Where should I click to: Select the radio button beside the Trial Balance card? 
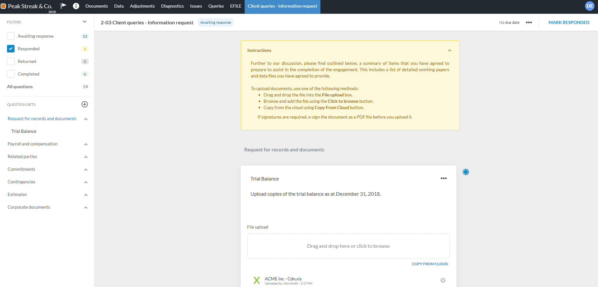[x=466, y=172]
